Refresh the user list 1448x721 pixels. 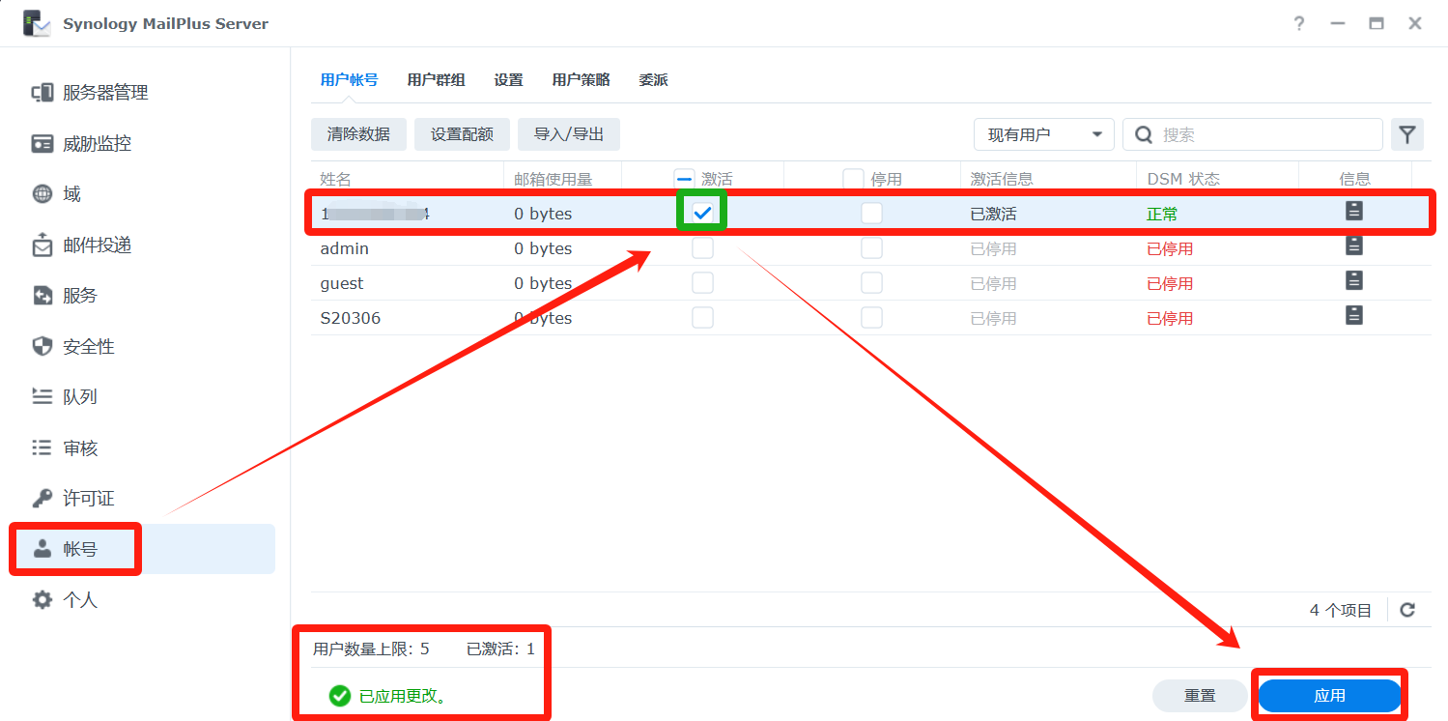(1407, 610)
